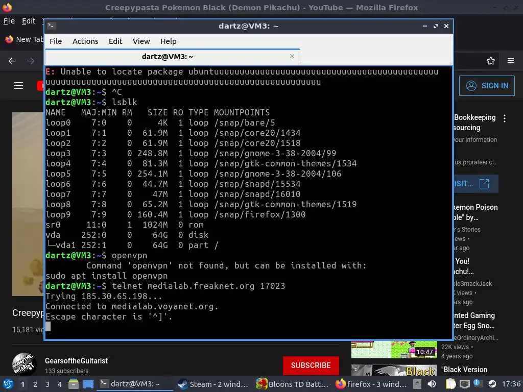Subscribe to GearsoftheGuitarist channel
The height and width of the screenshot is (392, 523).
point(311,365)
